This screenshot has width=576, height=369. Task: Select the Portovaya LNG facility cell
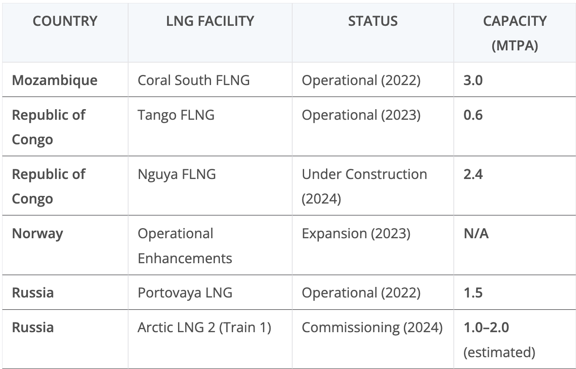(210, 292)
